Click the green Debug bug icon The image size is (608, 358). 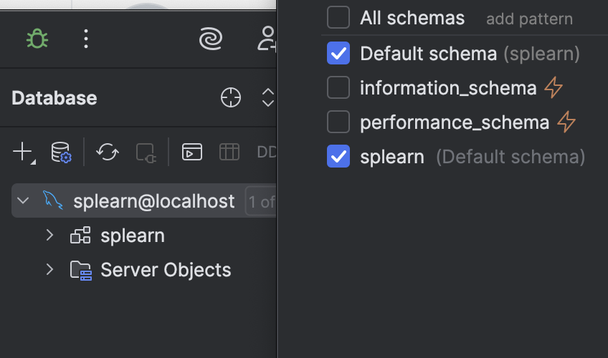[x=37, y=39]
